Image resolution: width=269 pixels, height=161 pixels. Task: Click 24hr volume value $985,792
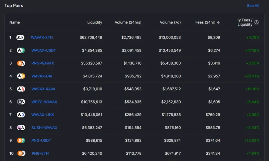pyautogui.click(x=133, y=76)
